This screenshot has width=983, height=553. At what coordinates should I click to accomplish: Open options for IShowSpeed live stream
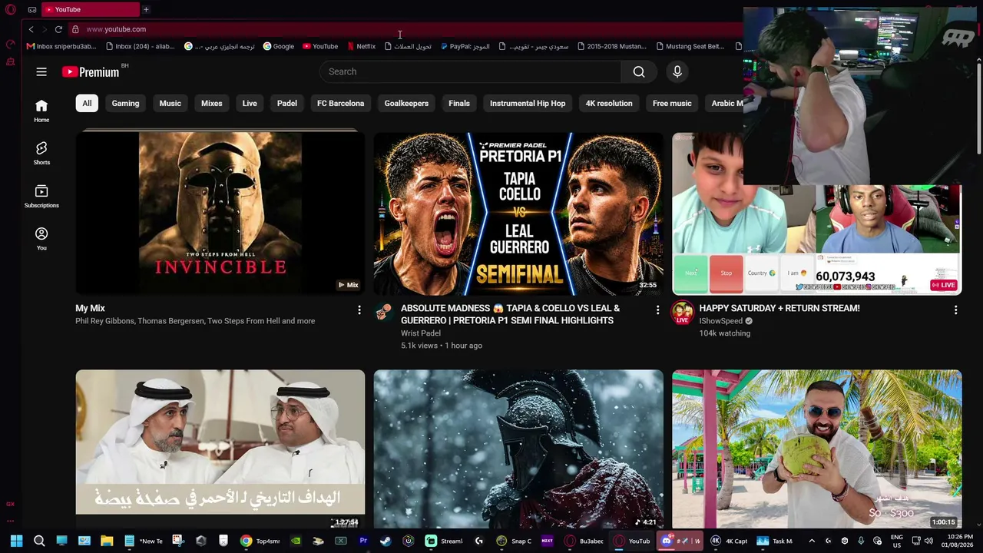(x=955, y=310)
